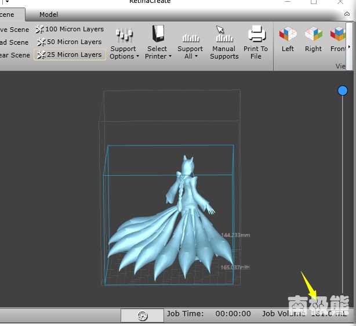Click the Save Scene command

click(14, 30)
